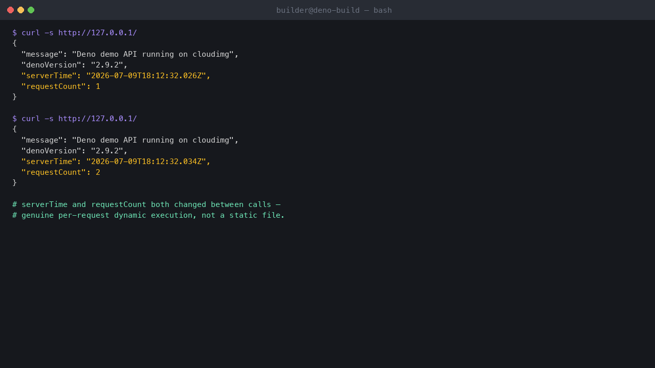The width and height of the screenshot is (655, 368).
Task: Click the first "message" line in output
Action: click(130, 54)
